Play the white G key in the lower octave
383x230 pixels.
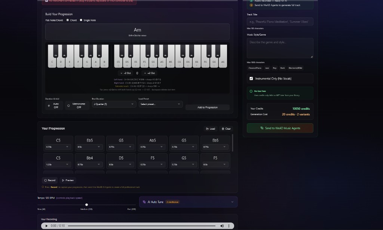(87, 62)
